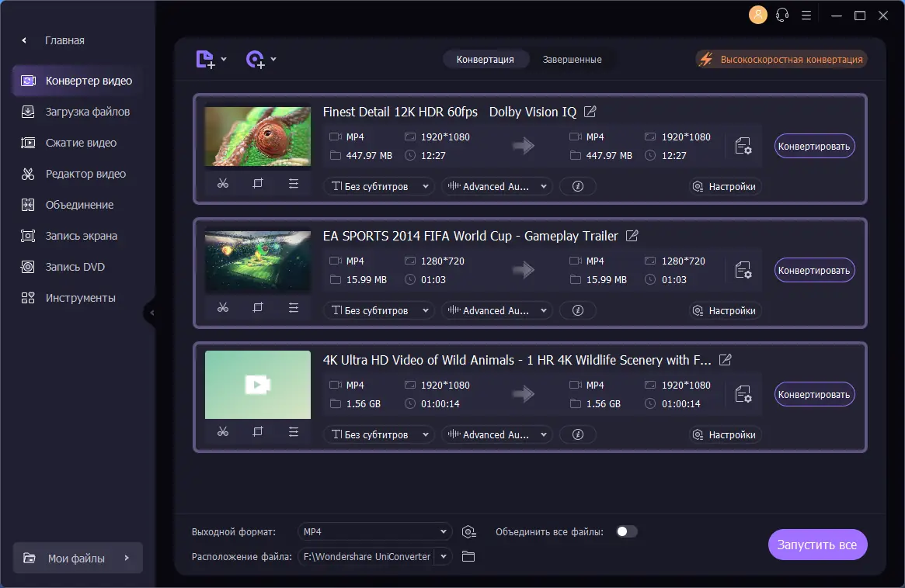
Task: Show info for 4K Ultra HD video
Action: [578, 434]
